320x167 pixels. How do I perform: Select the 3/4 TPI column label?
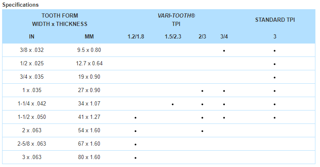coord(224,36)
